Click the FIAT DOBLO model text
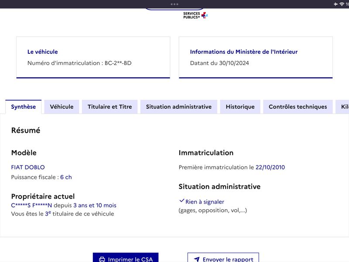Viewport: 349px width, 262px height. pos(28,167)
